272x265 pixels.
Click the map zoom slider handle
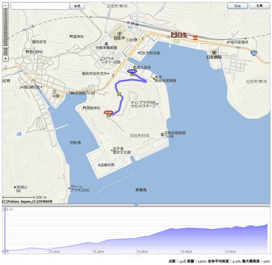(x=5, y=47)
